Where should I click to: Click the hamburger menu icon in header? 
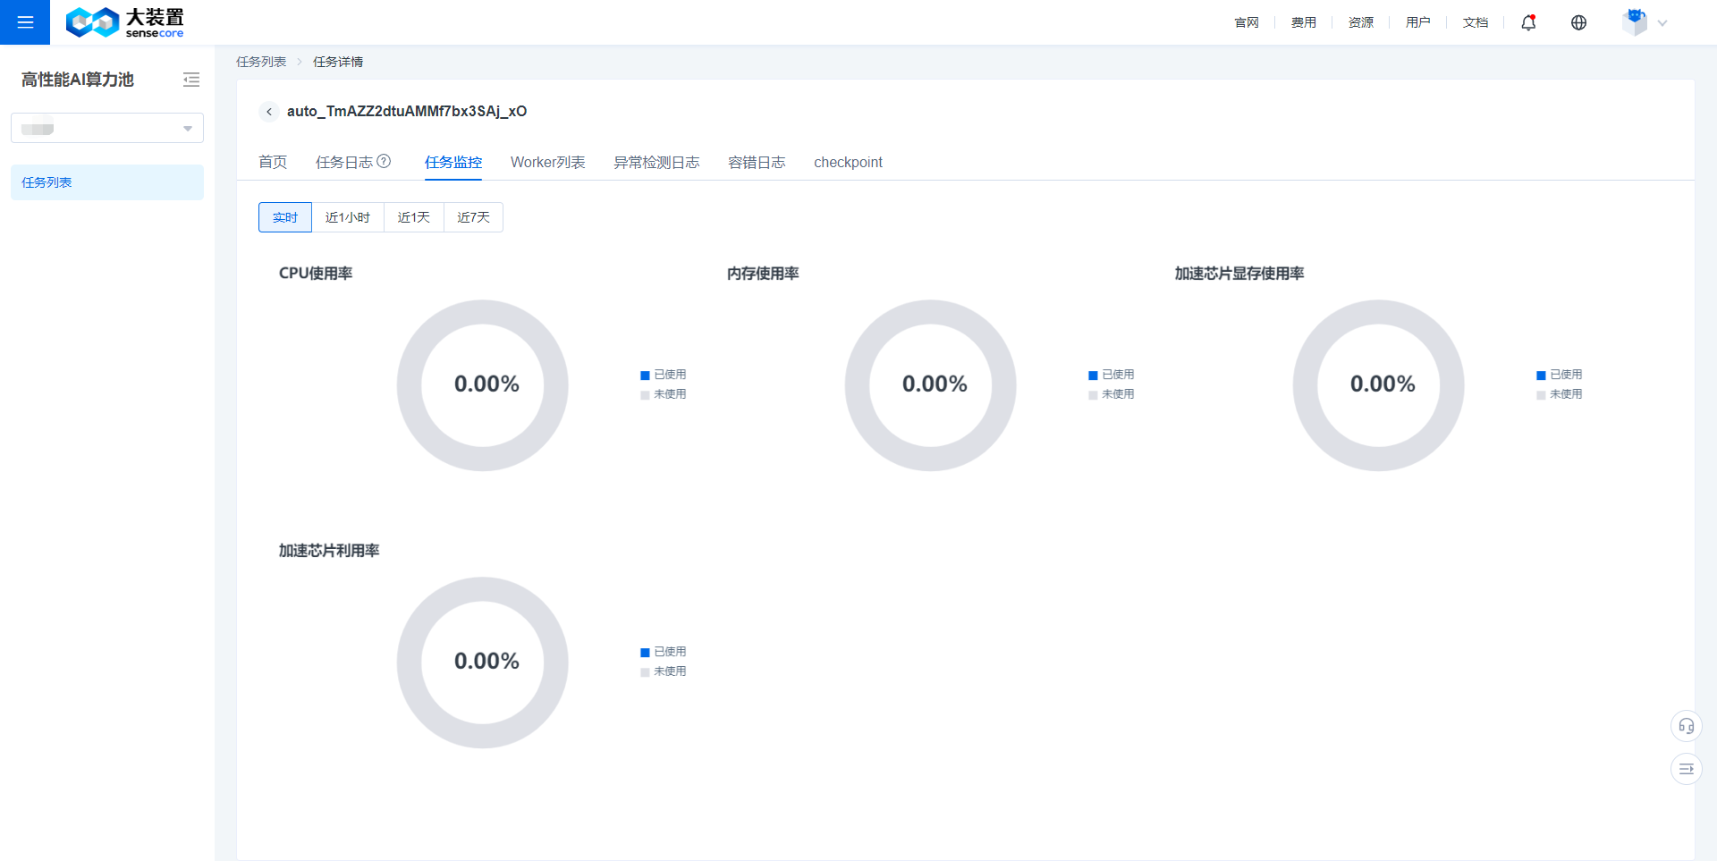point(25,22)
